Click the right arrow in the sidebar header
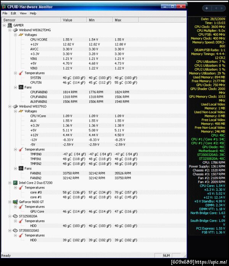229x266 pixels. [221, 8]
